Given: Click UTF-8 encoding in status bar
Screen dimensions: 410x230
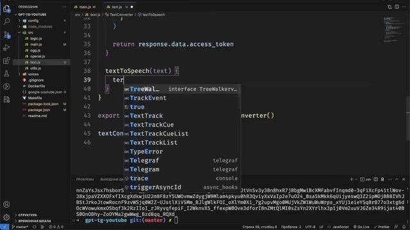Looking at the screenshot, I should tap(310, 227).
